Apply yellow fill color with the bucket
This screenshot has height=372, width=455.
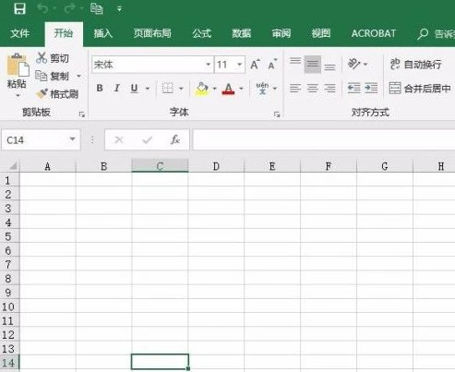pyautogui.click(x=202, y=89)
